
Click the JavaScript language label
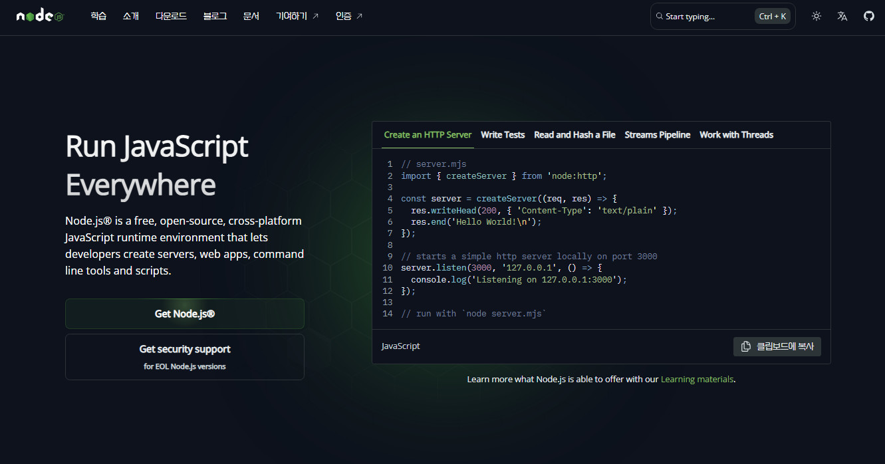click(401, 346)
